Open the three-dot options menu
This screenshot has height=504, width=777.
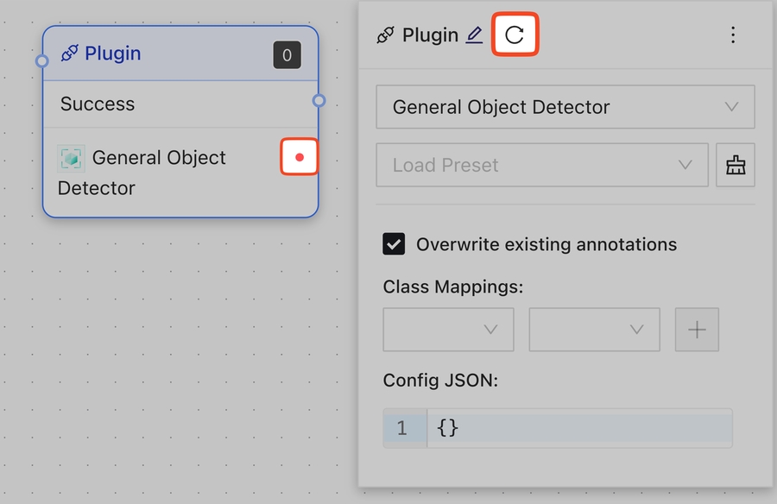pyautogui.click(x=733, y=35)
